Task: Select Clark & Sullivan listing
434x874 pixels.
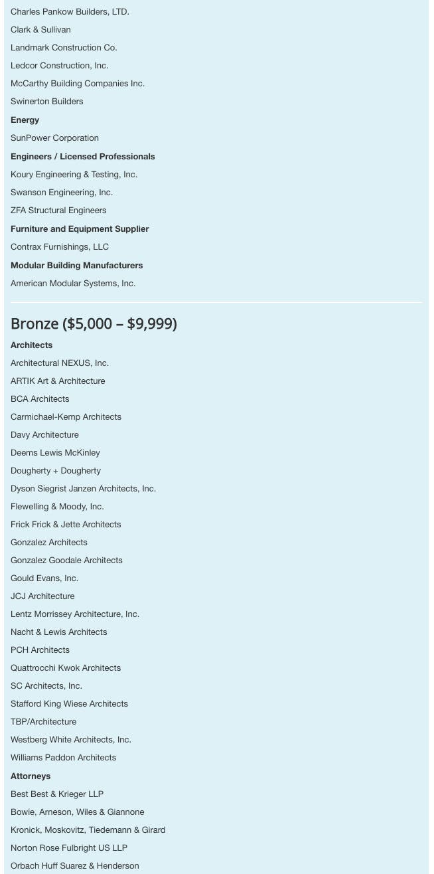Action: tap(40, 30)
